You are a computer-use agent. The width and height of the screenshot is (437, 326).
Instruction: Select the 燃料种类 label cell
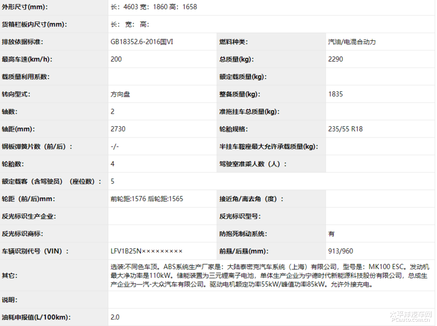[233, 42]
